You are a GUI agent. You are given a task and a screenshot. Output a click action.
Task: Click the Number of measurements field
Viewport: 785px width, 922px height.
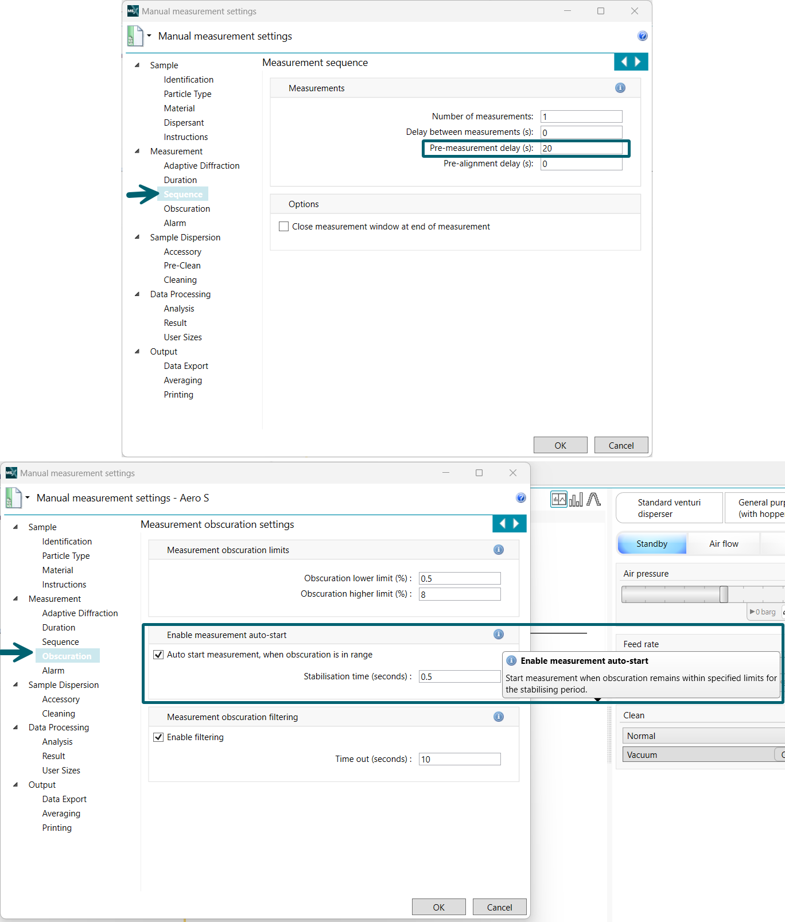coord(581,116)
